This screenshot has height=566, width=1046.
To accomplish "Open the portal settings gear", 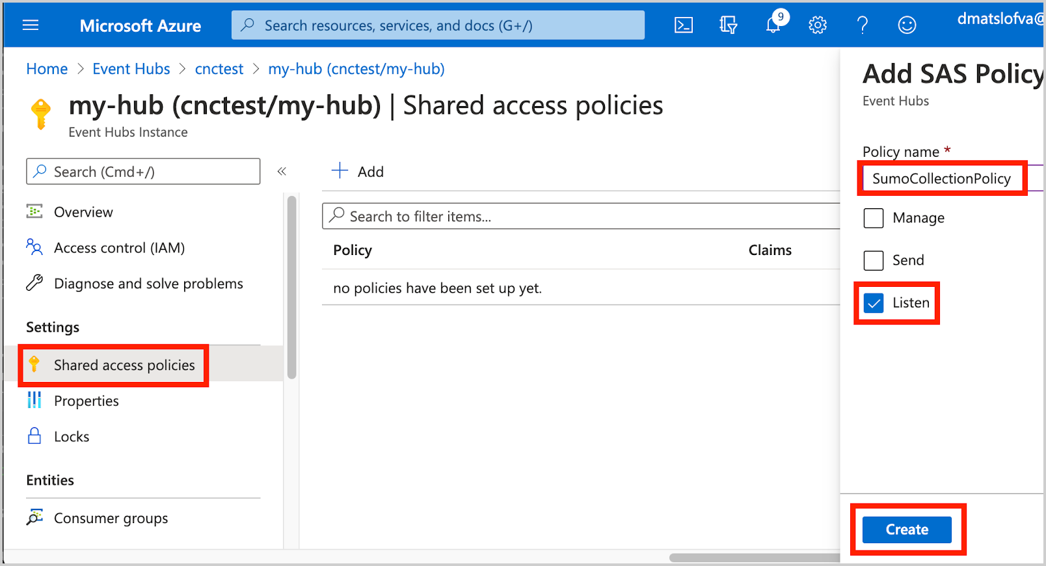I will click(x=817, y=25).
